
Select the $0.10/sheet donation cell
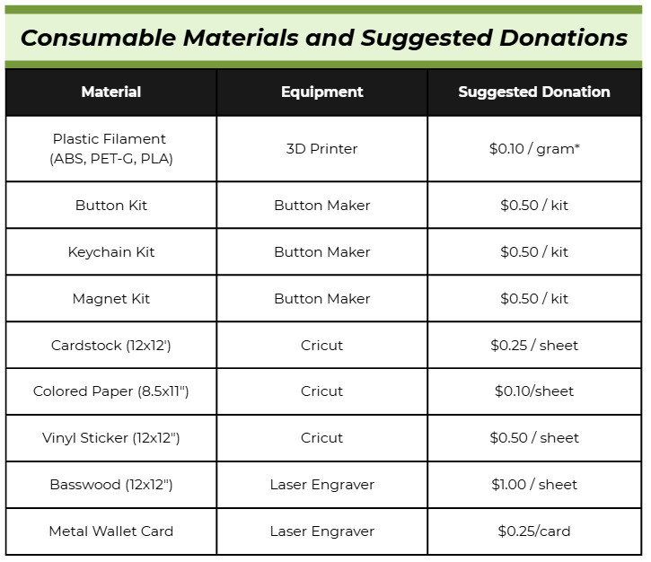click(x=534, y=391)
